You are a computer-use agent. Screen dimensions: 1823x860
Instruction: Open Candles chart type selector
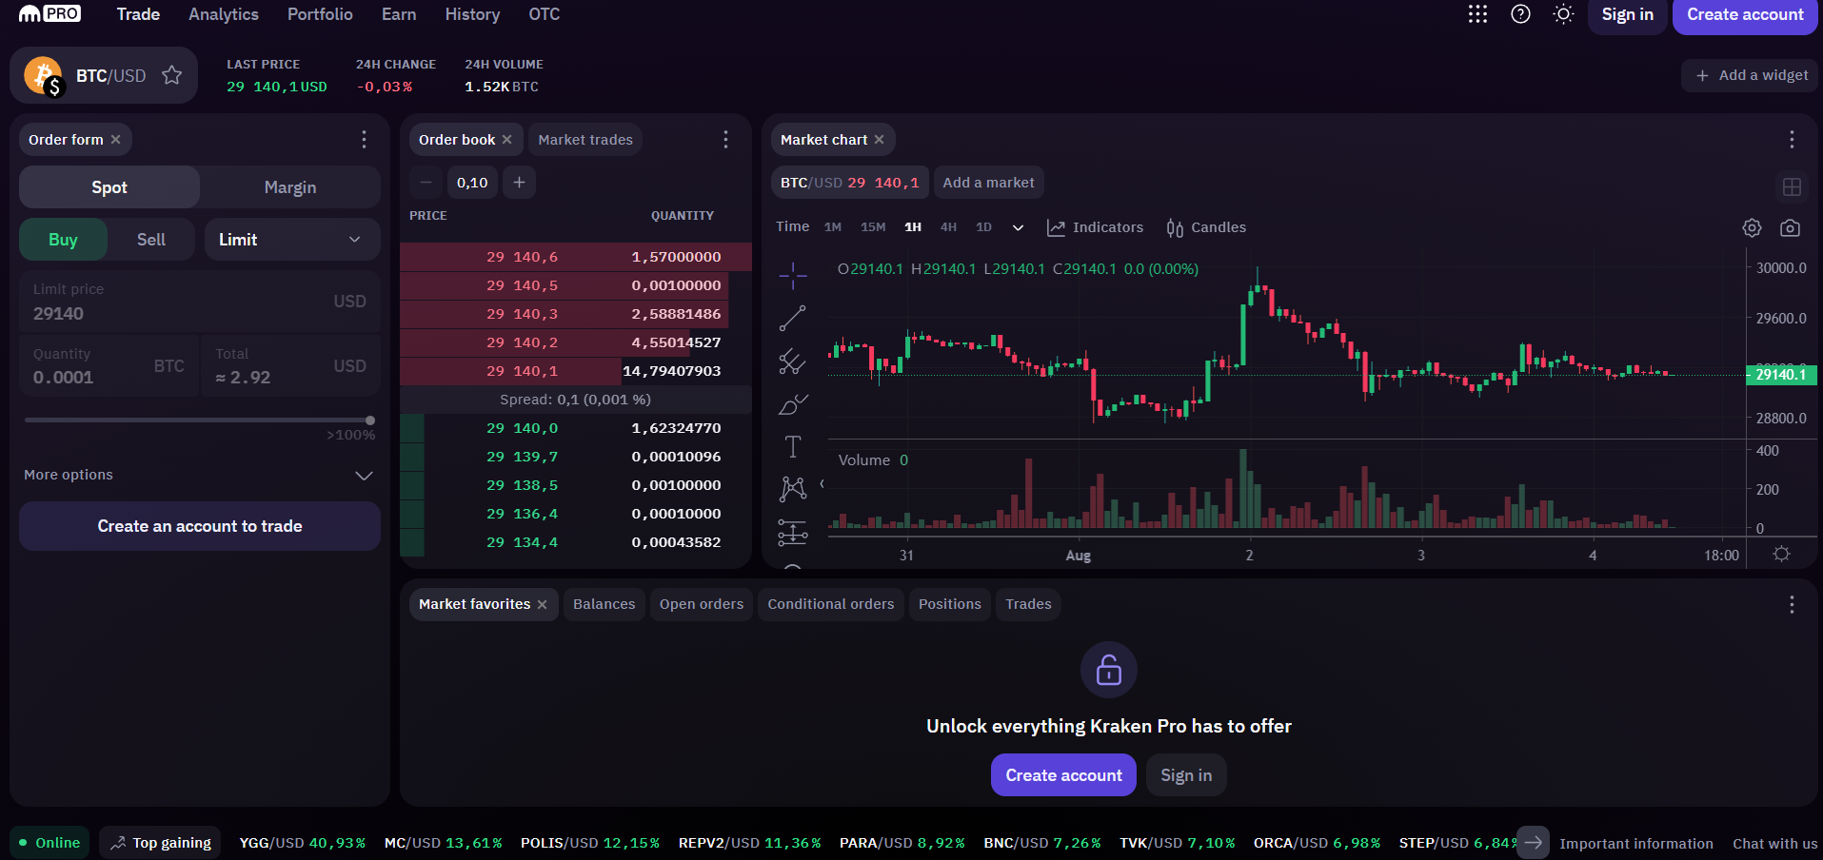pos(1205,227)
